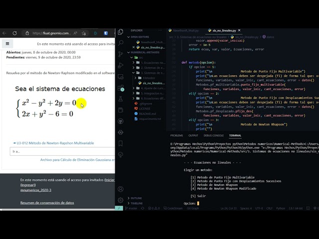
Task: Expand the '6. Ecuaciones dif...' folder
Action: [134, 99]
